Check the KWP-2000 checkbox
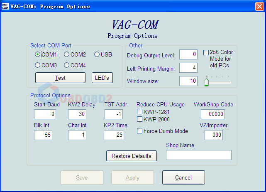This screenshot has height=192, width=266. tap(140, 120)
